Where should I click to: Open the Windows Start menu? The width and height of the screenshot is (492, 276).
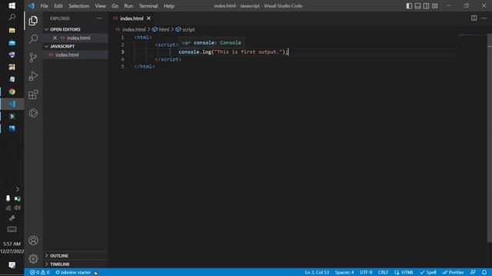(x=12, y=5)
